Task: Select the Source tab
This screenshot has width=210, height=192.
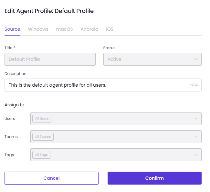Action: point(12,29)
